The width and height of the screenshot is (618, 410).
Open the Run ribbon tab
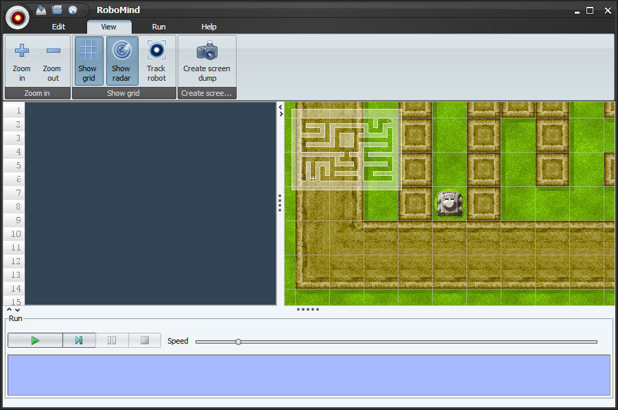point(159,27)
